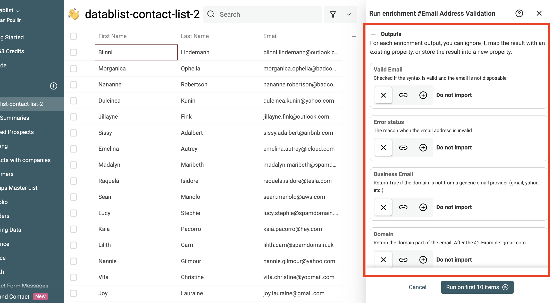Image resolution: width=551 pixels, height=303 pixels.
Task: Check the checkbox next to Blinni Lindemann row
Action: tap(74, 52)
